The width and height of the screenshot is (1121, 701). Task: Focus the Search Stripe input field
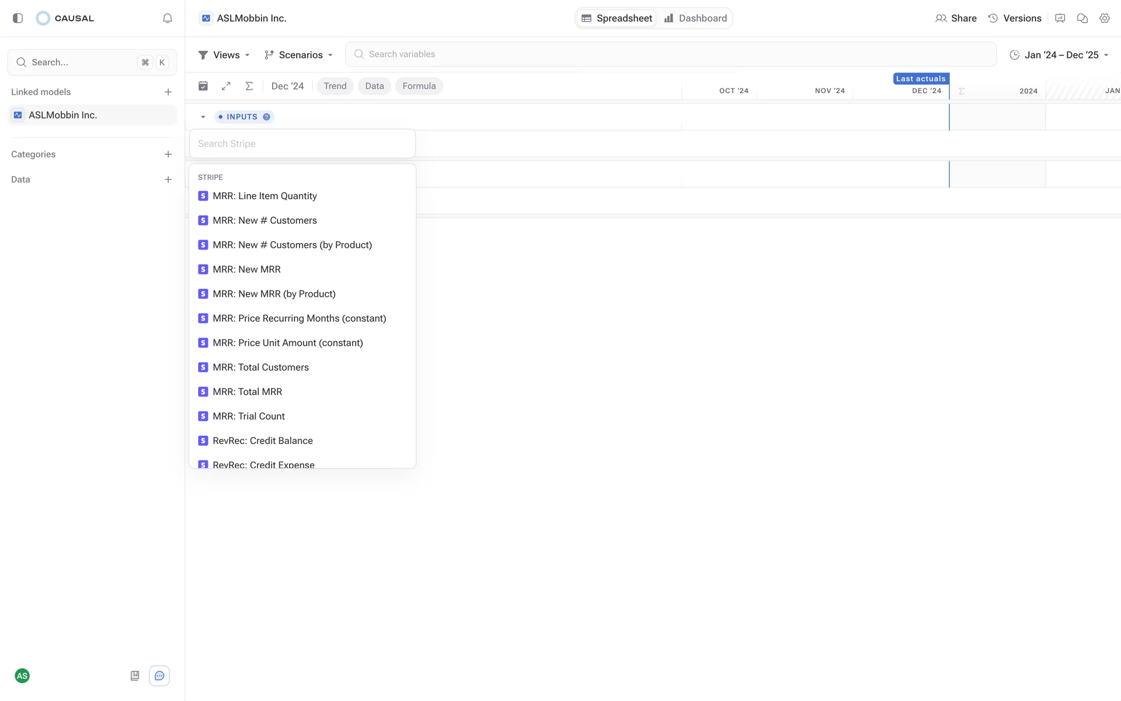pos(302,144)
